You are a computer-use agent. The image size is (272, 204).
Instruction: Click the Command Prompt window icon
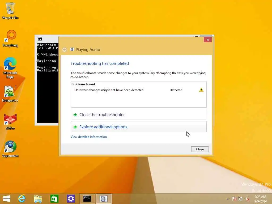click(40, 39)
